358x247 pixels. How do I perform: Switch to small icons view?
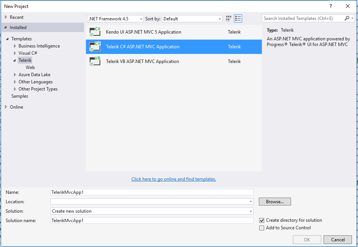pyautogui.click(x=229, y=18)
